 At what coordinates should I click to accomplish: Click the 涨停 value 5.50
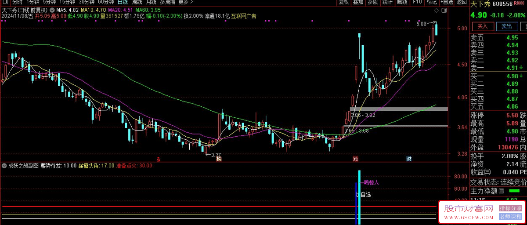coord(512,115)
